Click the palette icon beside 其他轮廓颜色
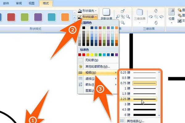The width and height of the screenshot is (185, 123). 80,66
